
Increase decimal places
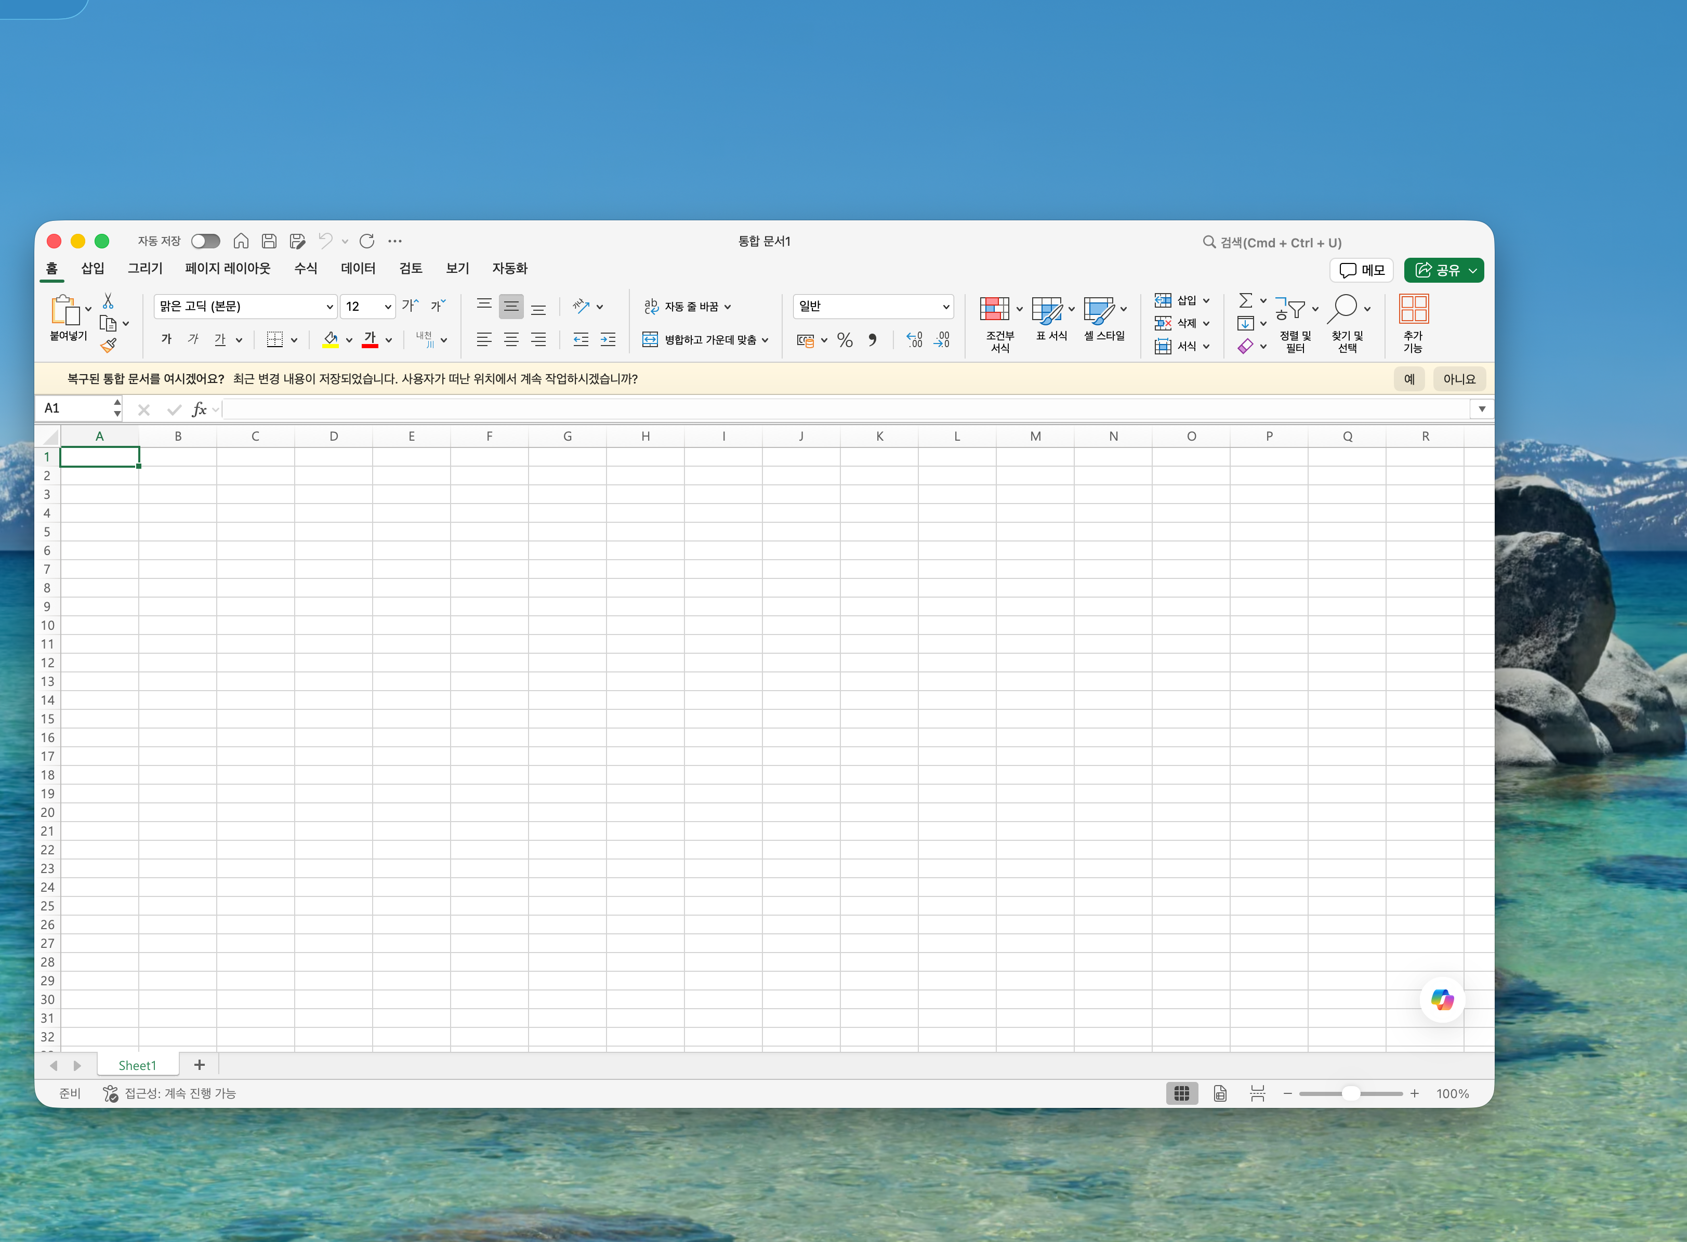tap(914, 340)
